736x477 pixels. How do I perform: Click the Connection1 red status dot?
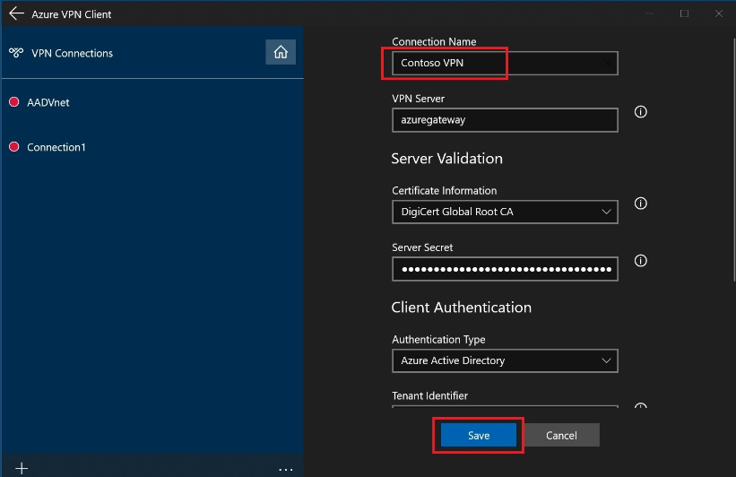click(14, 147)
